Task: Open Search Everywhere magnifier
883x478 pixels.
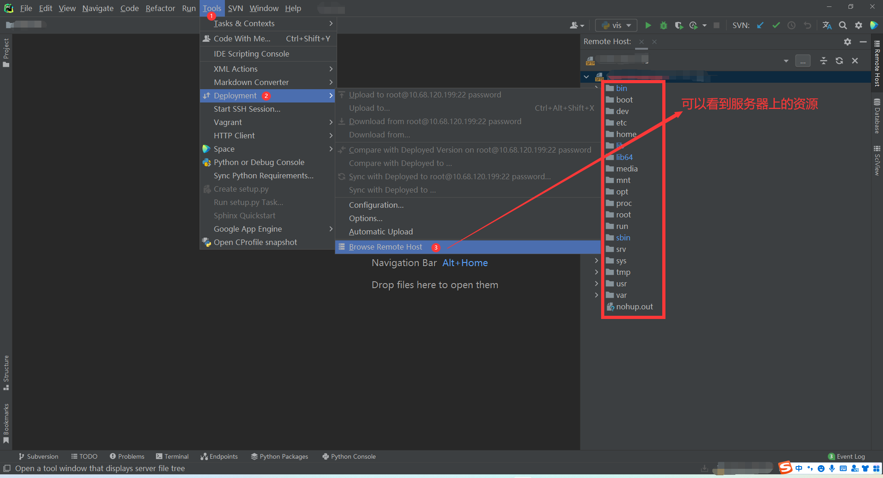Action: coord(843,25)
